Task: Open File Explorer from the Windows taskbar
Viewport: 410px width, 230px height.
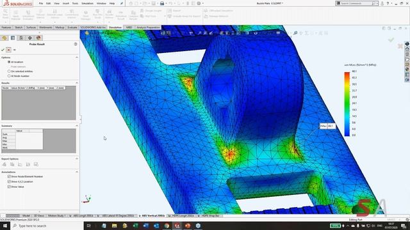Action: [x=115, y=226]
